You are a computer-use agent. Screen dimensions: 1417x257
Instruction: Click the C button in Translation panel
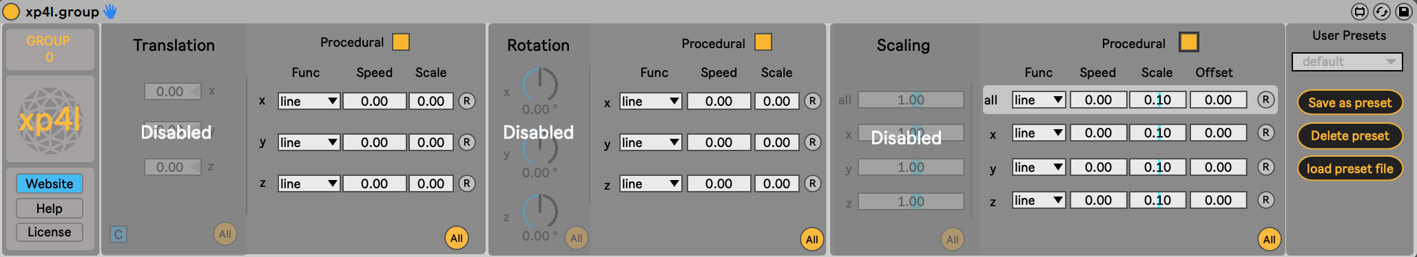pyautogui.click(x=118, y=234)
